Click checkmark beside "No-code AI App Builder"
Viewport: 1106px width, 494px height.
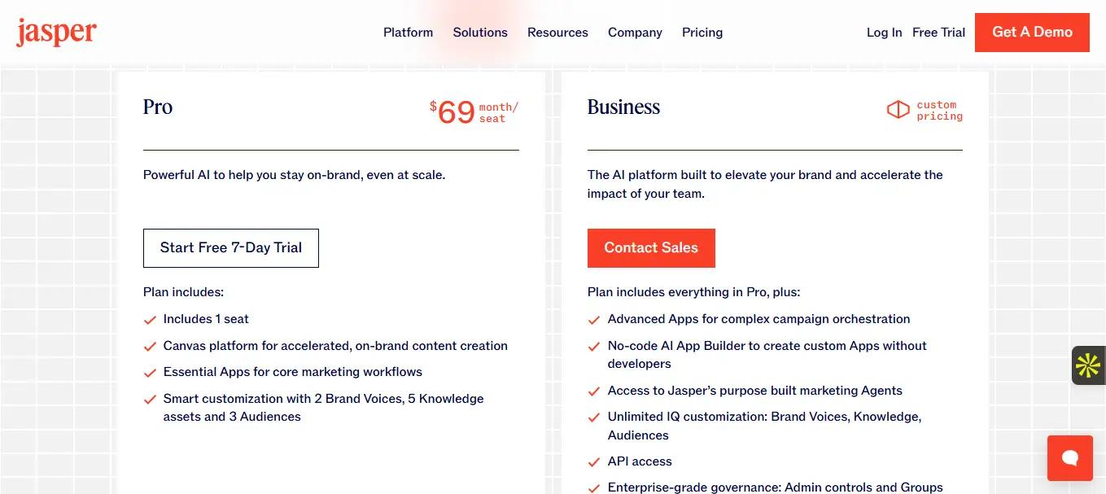pos(594,347)
